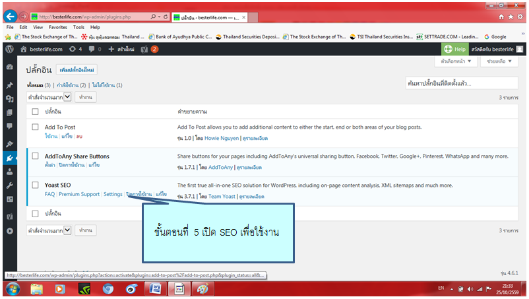Click the Windows Start button
The width and height of the screenshot is (529, 299).
13,289
